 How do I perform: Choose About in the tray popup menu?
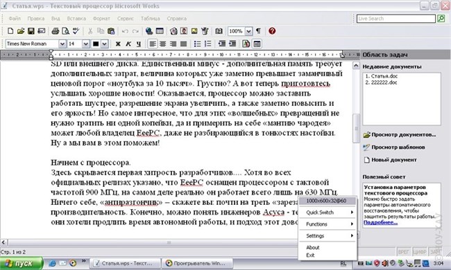pyautogui.click(x=328, y=247)
